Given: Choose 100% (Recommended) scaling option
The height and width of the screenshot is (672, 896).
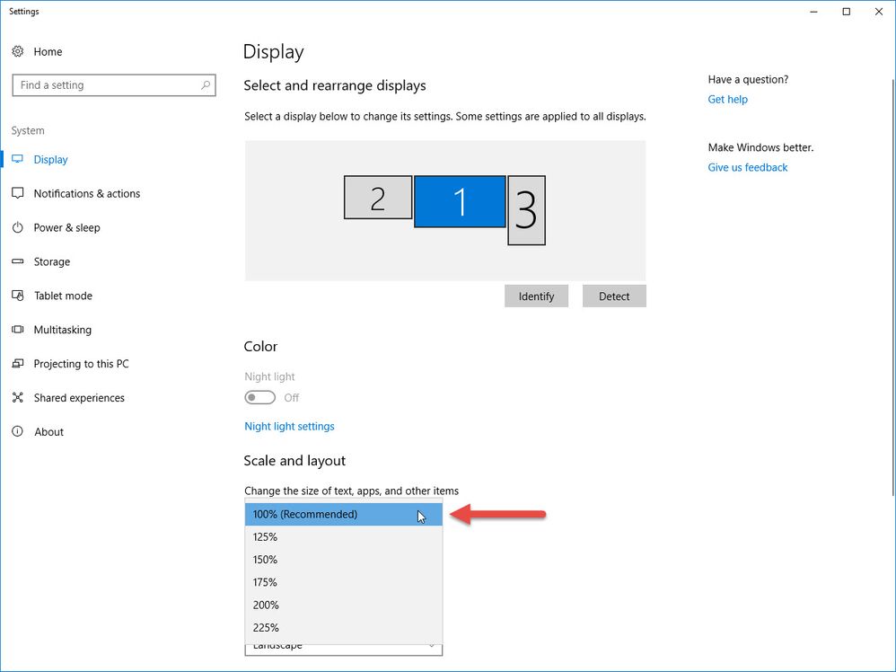Looking at the screenshot, I should tap(344, 514).
